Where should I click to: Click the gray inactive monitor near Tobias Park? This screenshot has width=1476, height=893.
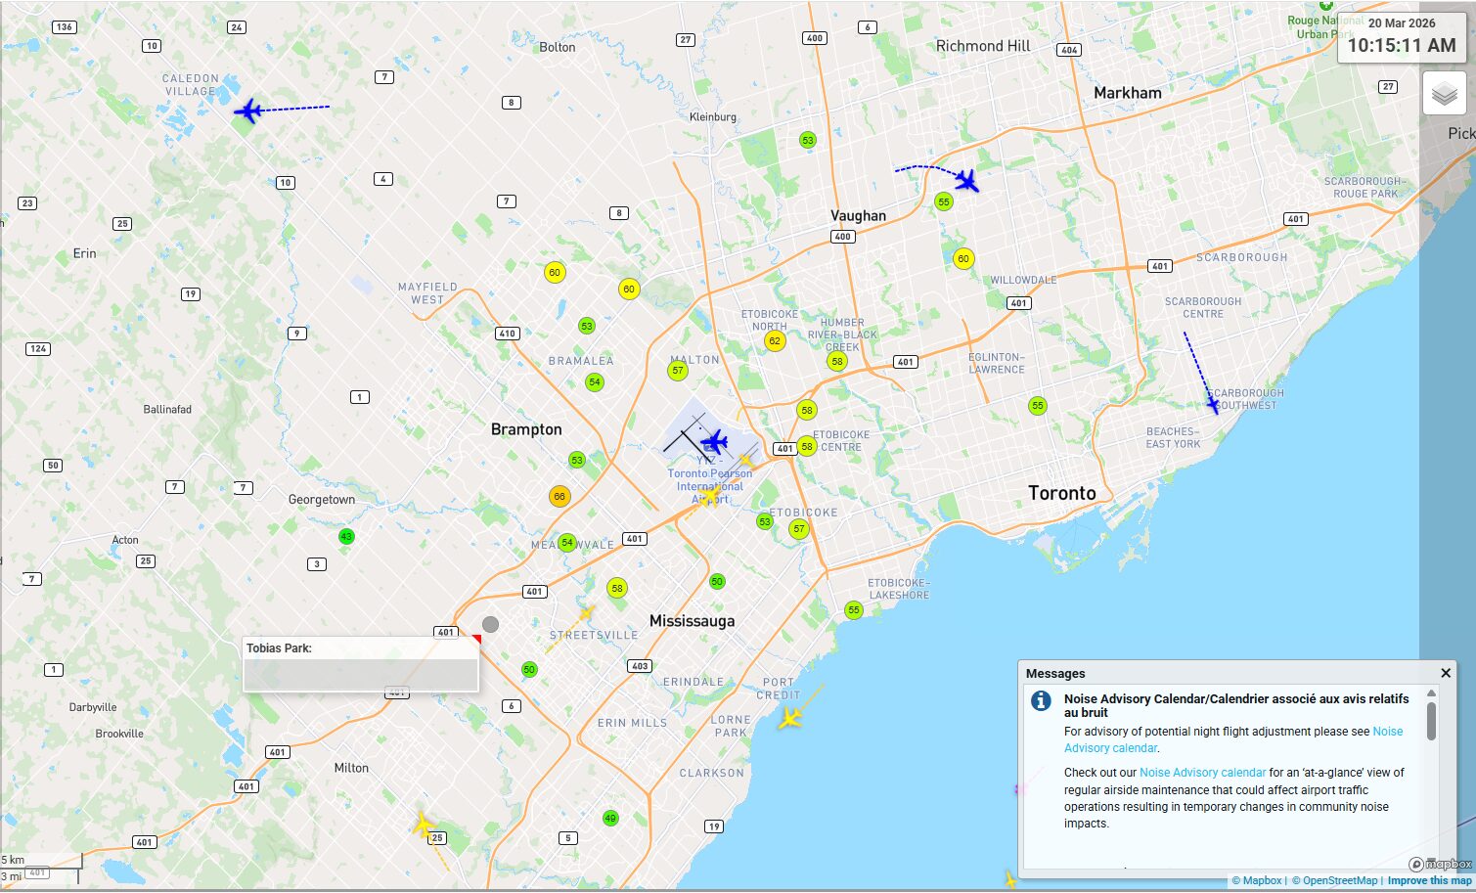coord(491,624)
